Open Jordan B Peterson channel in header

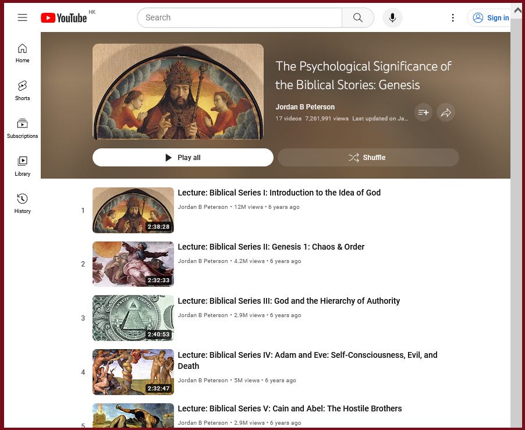tap(305, 107)
